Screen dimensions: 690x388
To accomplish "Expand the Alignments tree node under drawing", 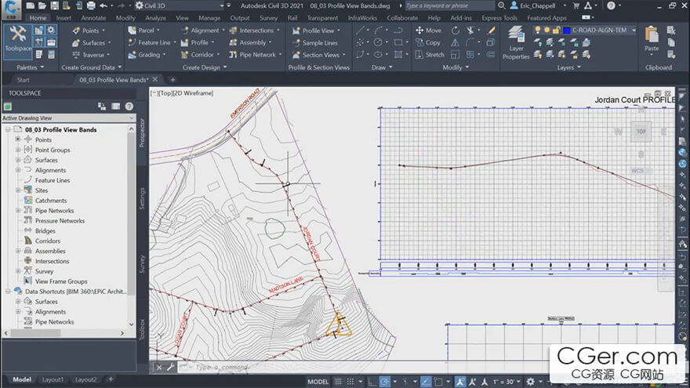I will [x=18, y=170].
